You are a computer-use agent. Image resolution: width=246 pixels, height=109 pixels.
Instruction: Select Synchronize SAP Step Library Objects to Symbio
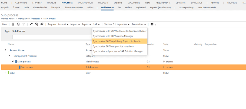[x=120, y=41]
